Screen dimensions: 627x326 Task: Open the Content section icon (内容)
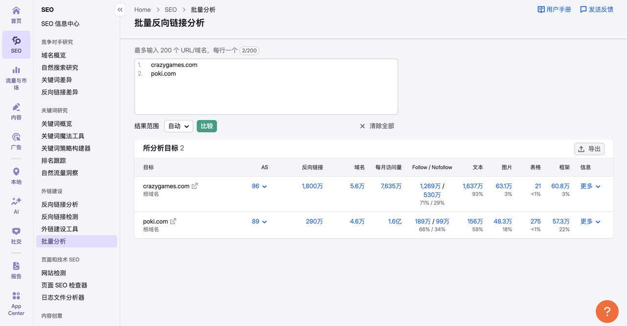pyautogui.click(x=16, y=107)
